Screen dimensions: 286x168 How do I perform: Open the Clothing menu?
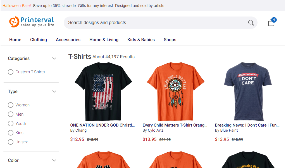point(39,40)
